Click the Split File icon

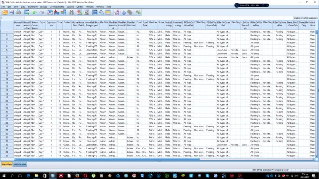click(x=95, y=12)
